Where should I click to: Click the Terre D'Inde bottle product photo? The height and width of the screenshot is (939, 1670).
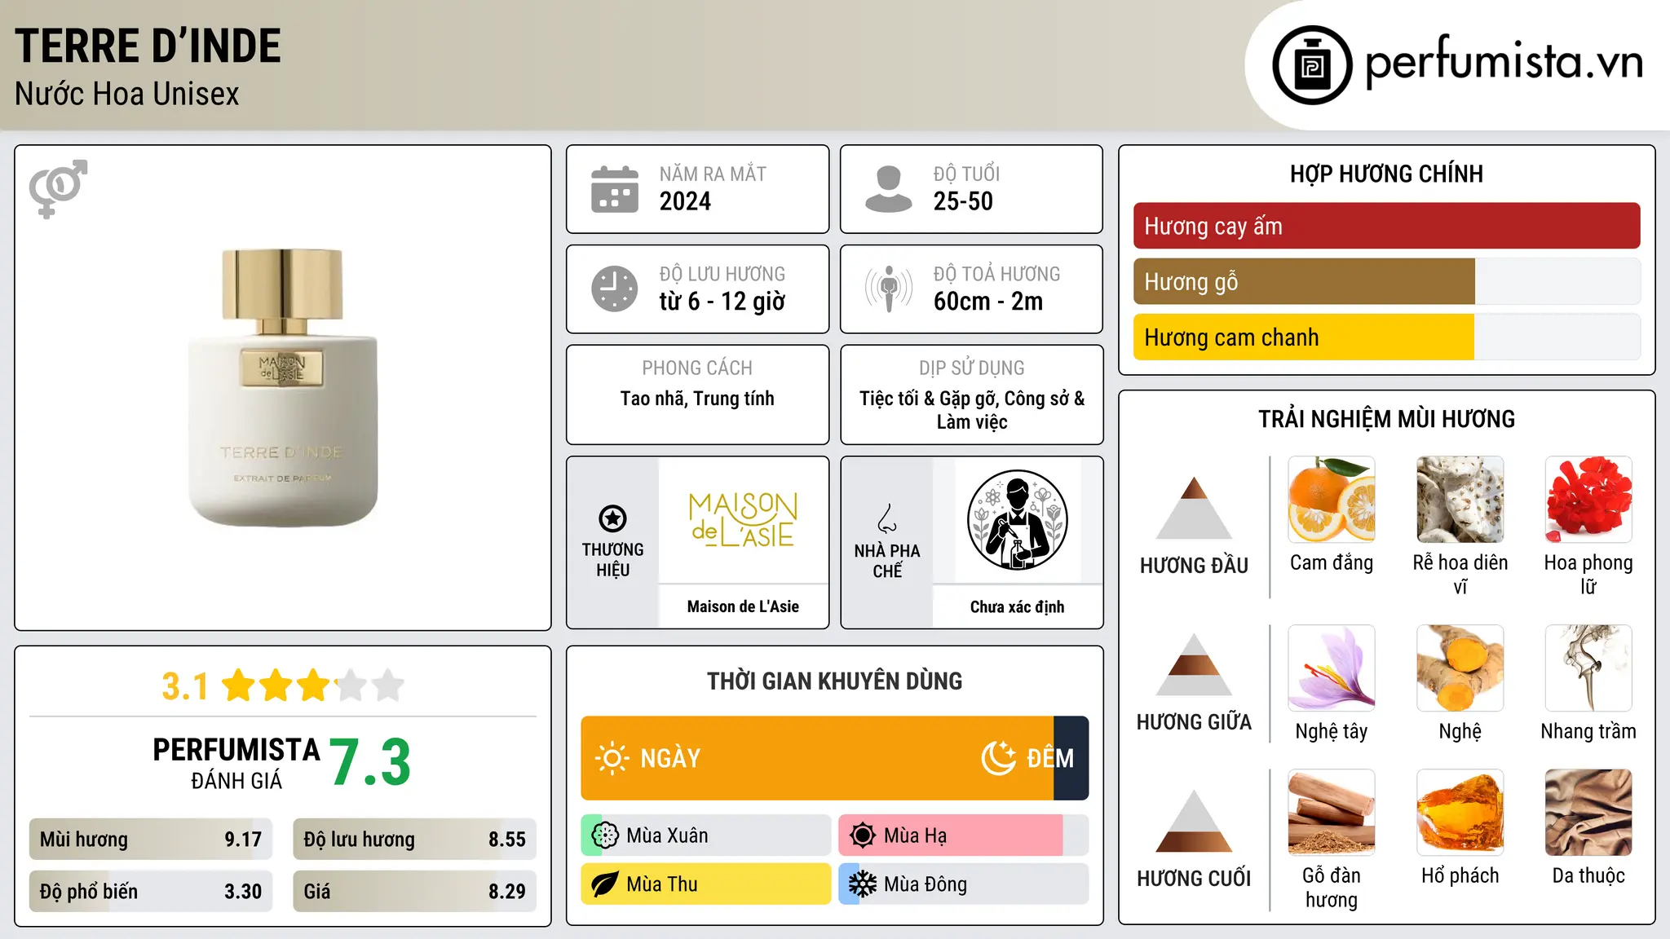pyautogui.click(x=283, y=388)
